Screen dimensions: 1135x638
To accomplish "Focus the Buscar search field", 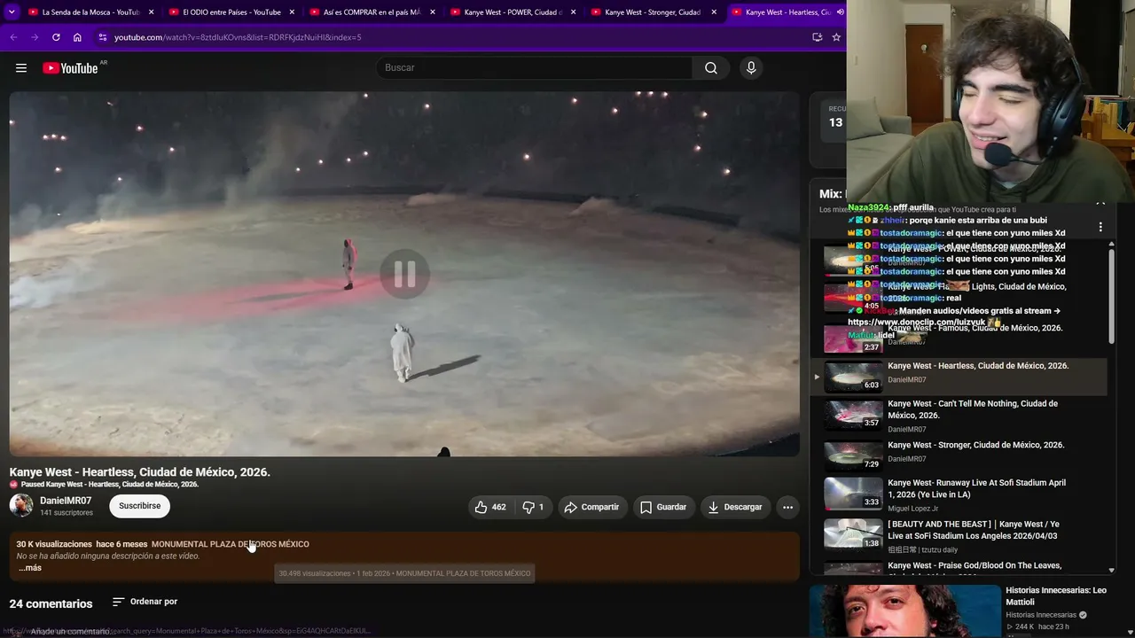I will [x=535, y=68].
